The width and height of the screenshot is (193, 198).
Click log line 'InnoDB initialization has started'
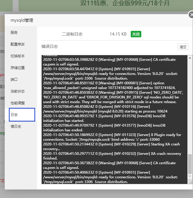pyautogui.click(x=104, y=118)
